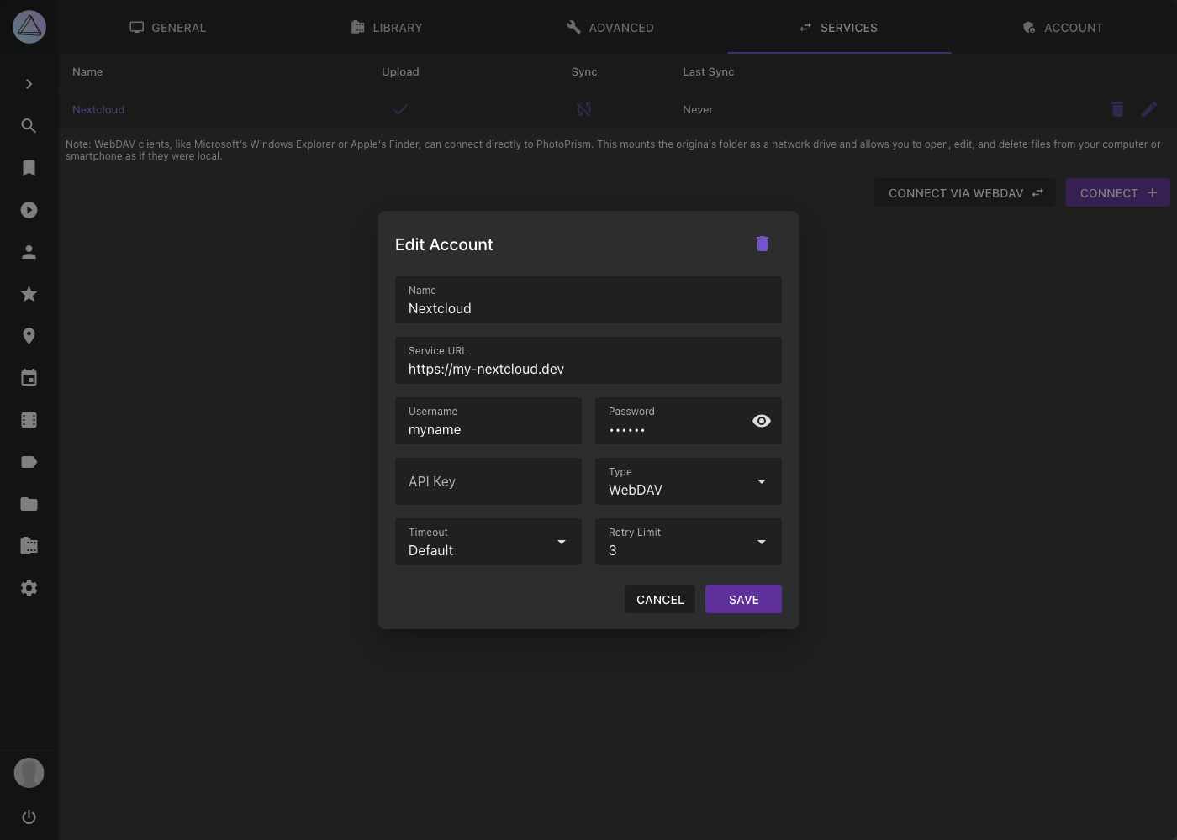Open the Retry Limit dropdown

[761, 542]
